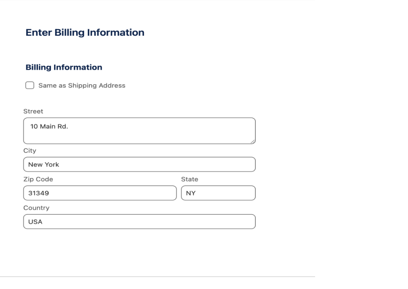Place cursor on '10 Main Rd.' text
Screen dimensions: 408x289
coord(49,126)
